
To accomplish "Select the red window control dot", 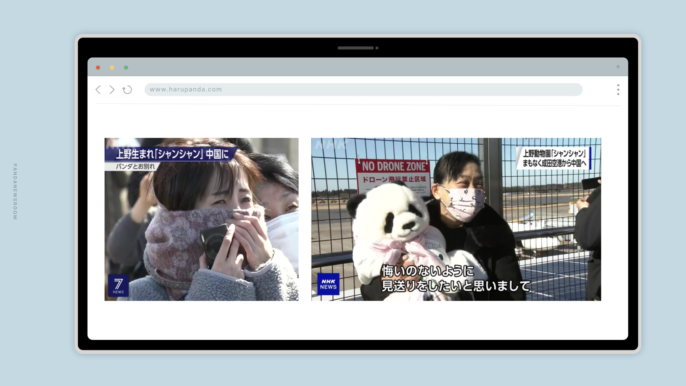I will pyautogui.click(x=98, y=67).
